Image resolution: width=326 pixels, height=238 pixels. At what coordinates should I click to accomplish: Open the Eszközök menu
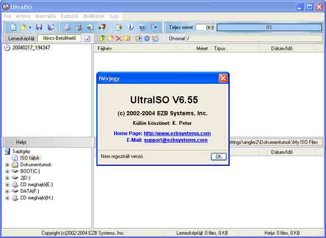(x=69, y=16)
